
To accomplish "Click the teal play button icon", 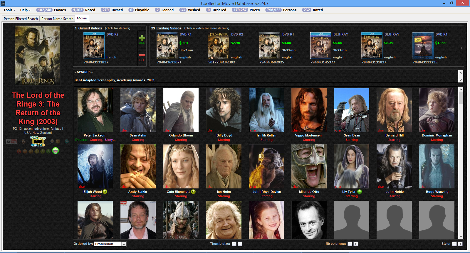I will click(x=67, y=141).
